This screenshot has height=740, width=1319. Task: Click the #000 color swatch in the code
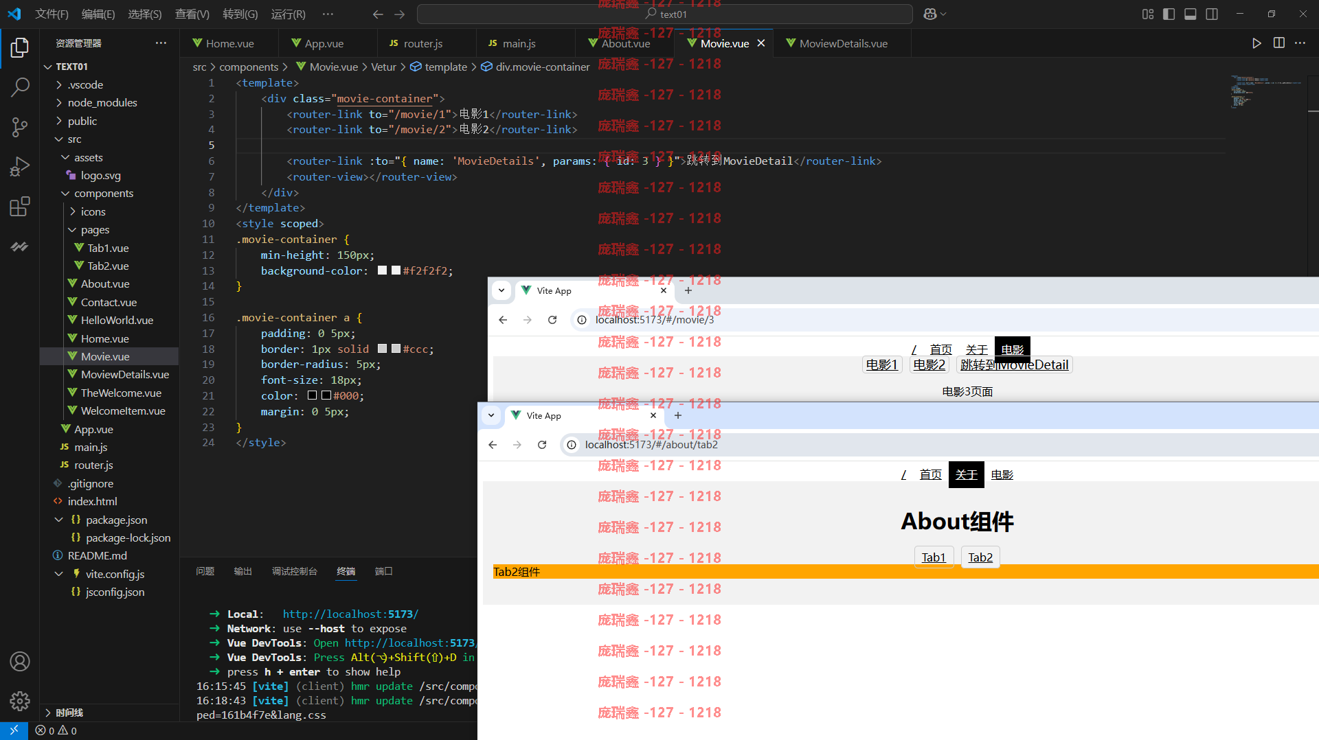[326, 395]
